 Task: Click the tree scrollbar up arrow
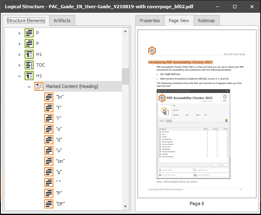(x=125, y=31)
